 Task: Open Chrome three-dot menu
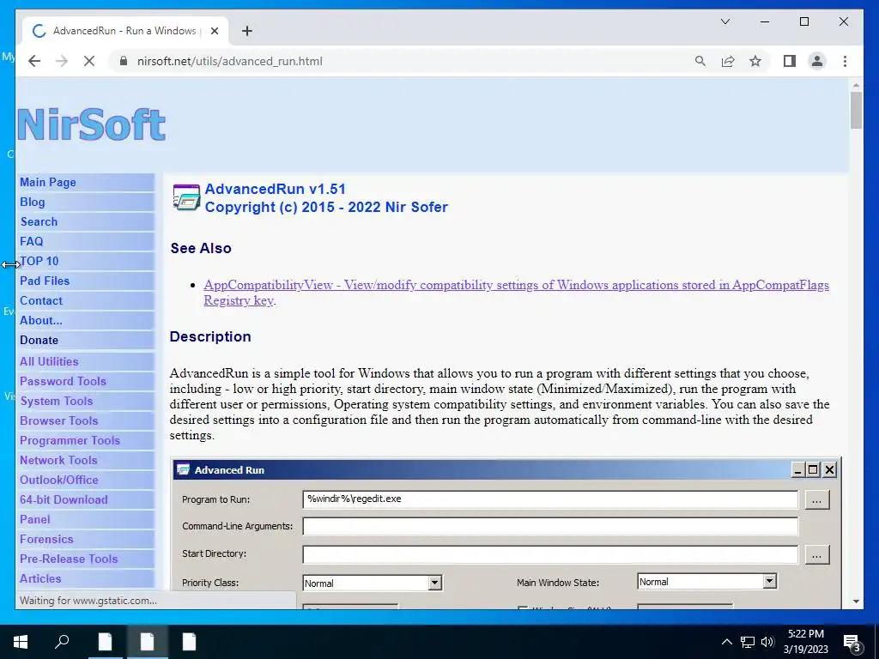click(x=845, y=61)
